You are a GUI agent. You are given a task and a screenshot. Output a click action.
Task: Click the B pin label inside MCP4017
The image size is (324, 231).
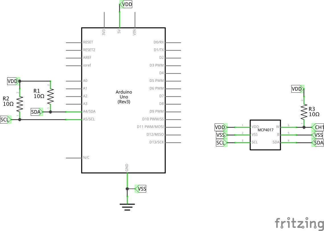coord(278,134)
